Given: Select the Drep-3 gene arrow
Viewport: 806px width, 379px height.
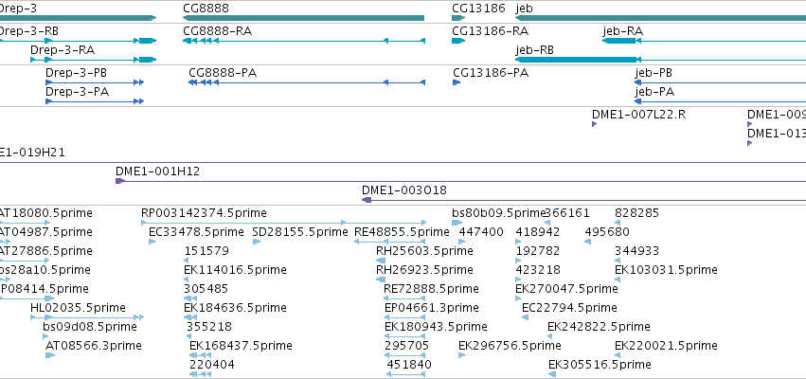Looking at the screenshot, I should coord(78,18).
